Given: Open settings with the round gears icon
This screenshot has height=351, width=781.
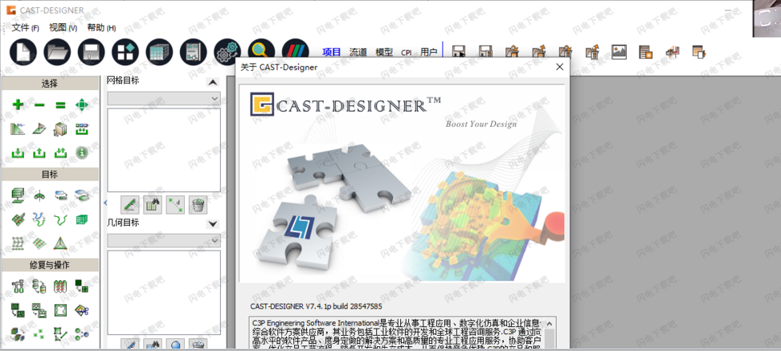Looking at the screenshot, I should (x=227, y=51).
